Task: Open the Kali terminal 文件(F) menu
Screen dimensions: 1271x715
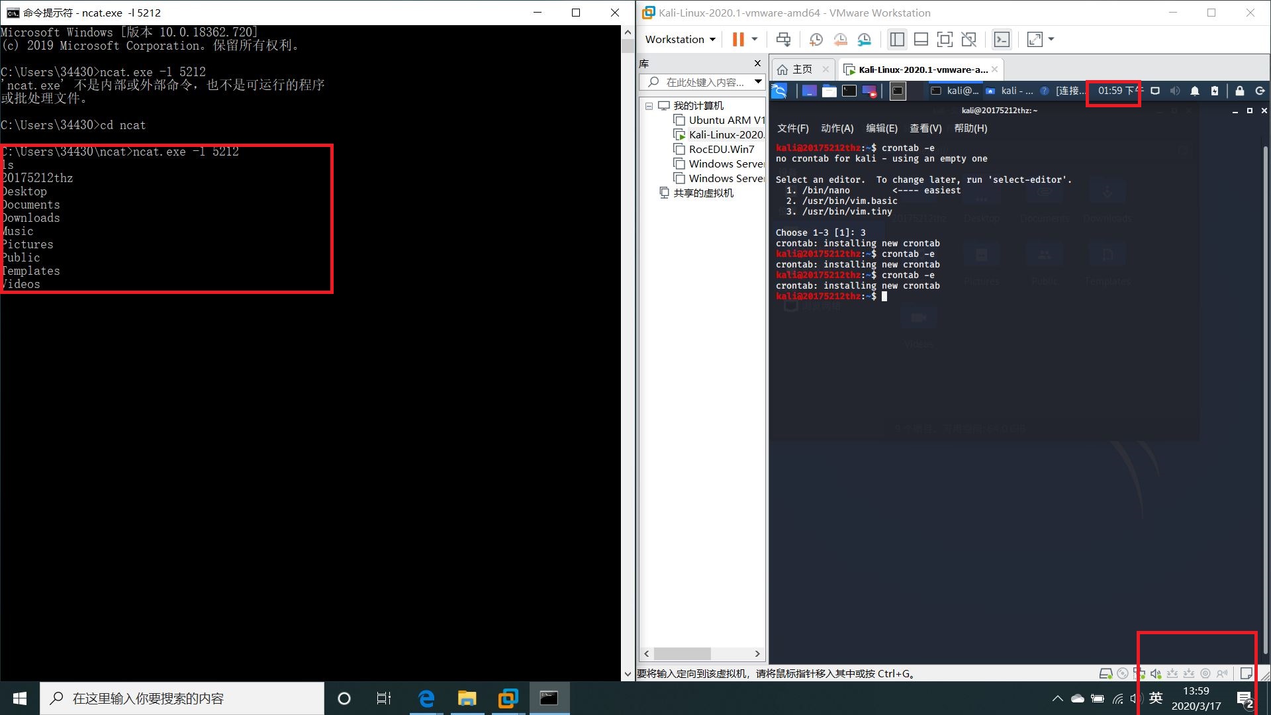Action: click(792, 128)
